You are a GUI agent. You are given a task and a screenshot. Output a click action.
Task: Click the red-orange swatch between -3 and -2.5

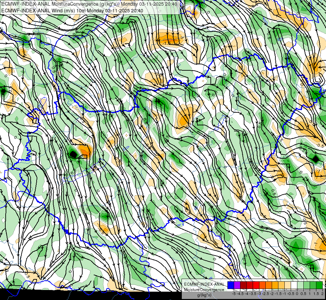tap(262, 285)
